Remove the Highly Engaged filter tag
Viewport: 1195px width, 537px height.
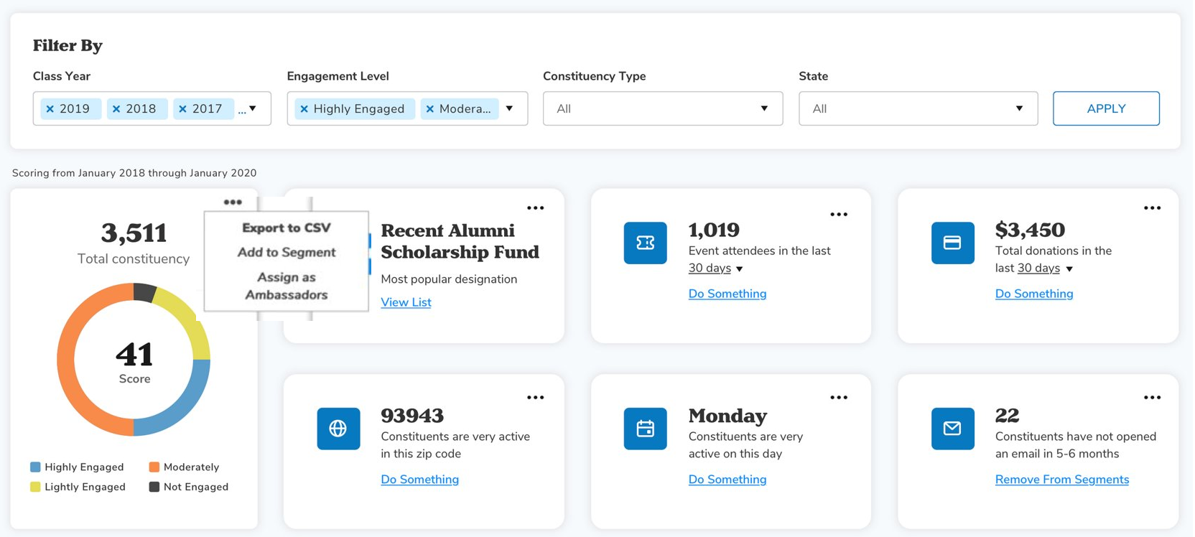click(304, 109)
